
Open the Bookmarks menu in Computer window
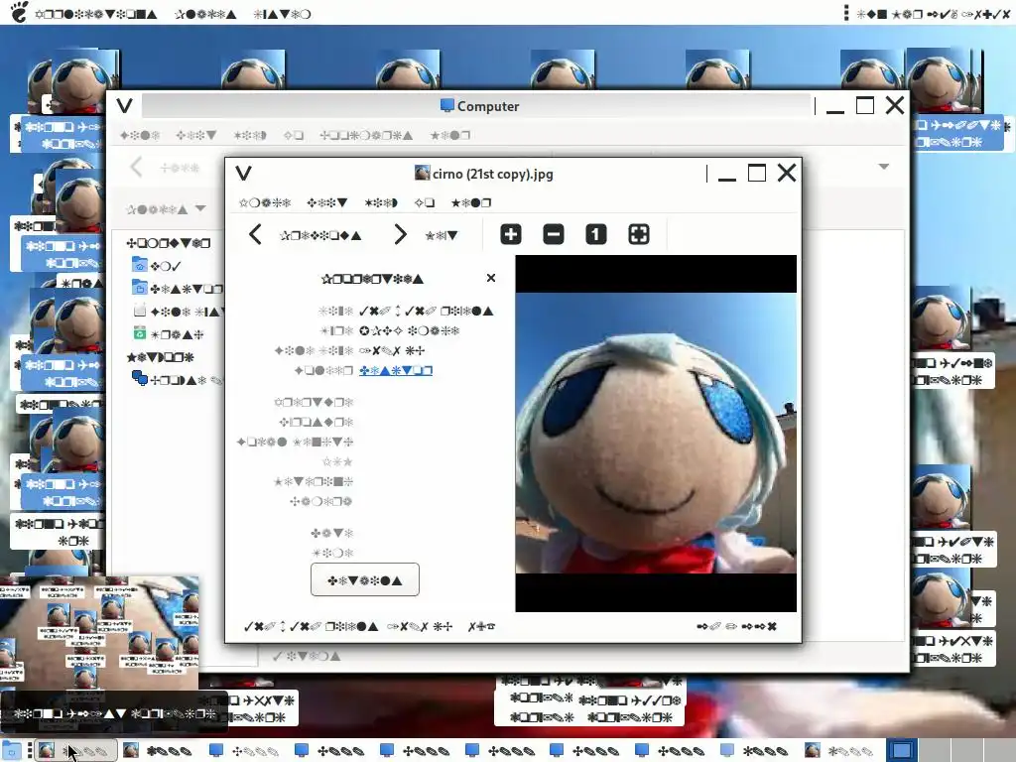[x=366, y=135]
